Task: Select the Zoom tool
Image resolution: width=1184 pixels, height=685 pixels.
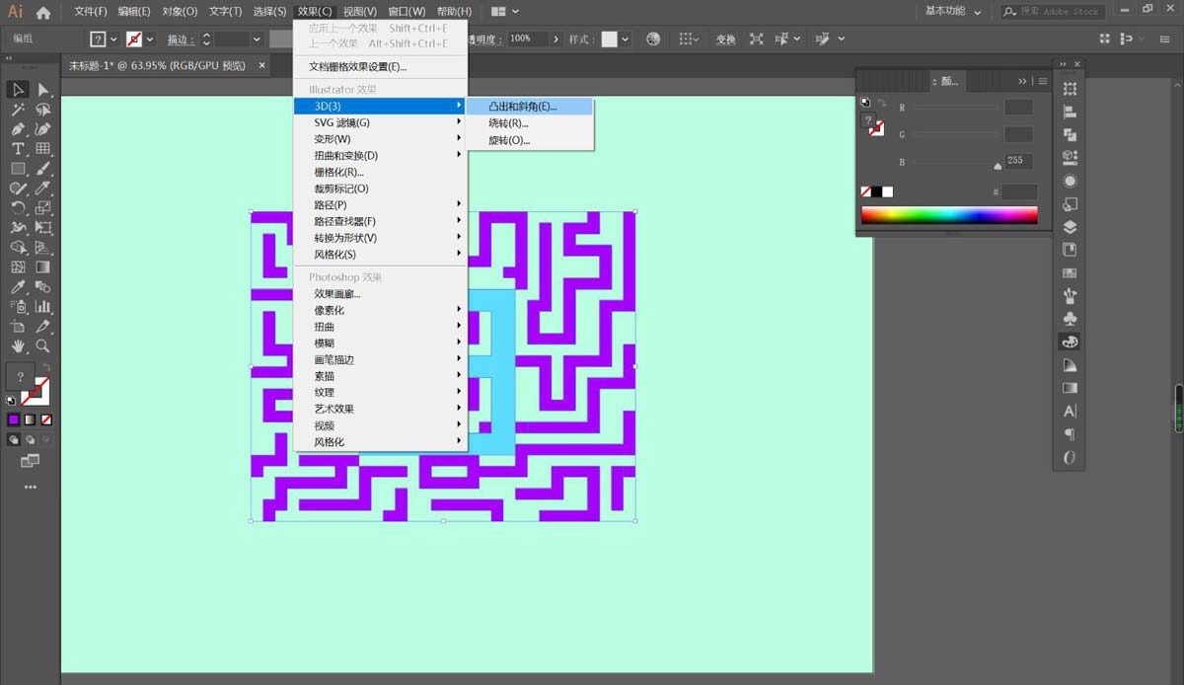Action: pos(41,344)
